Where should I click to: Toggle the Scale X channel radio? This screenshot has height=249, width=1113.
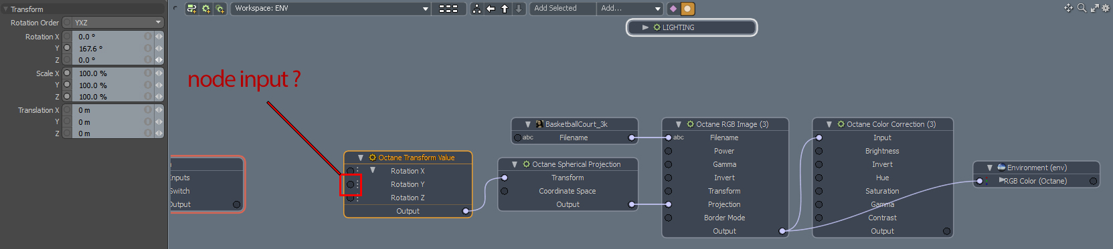pos(67,73)
